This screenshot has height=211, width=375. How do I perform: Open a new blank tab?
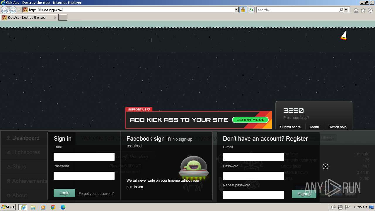click(63, 18)
